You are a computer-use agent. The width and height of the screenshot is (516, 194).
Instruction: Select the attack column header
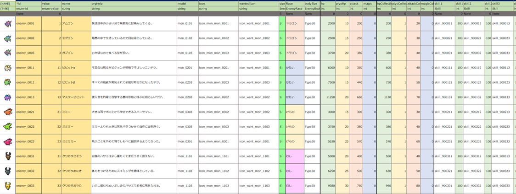click(356, 3)
